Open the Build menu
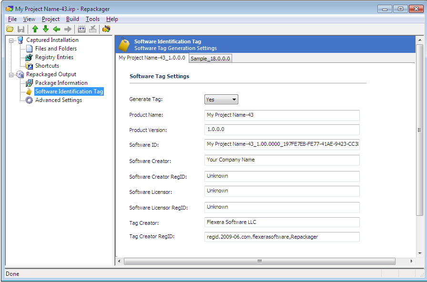 point(72,19)
